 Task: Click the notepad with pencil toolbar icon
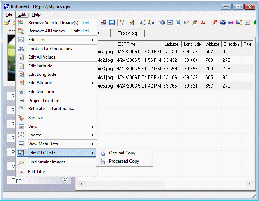(132, 23)
